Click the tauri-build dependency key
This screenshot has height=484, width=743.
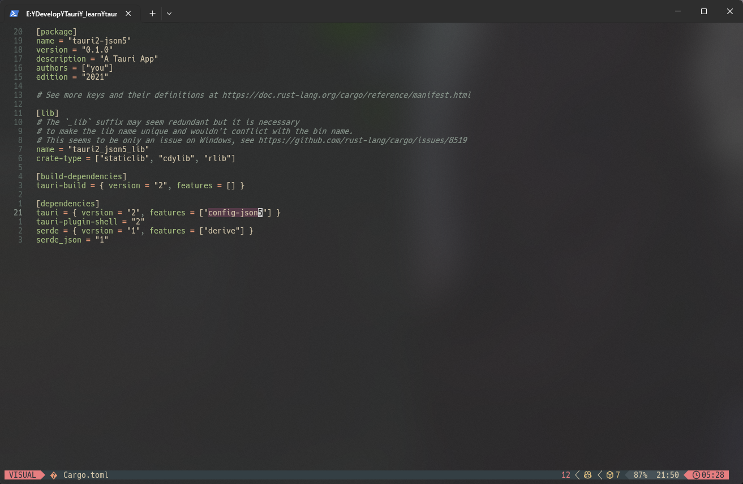point(61,185)
